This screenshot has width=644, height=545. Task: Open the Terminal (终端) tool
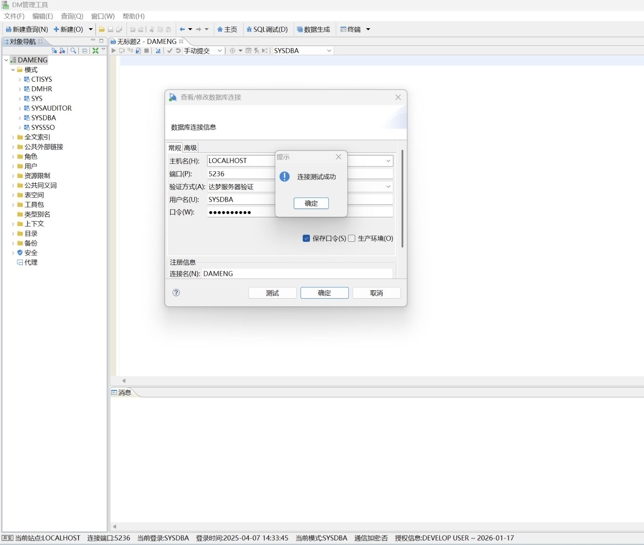coord(350,29)
